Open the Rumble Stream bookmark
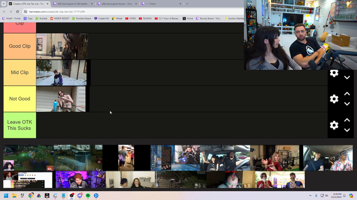Screen dimensions: 357x200 point(81,18)
